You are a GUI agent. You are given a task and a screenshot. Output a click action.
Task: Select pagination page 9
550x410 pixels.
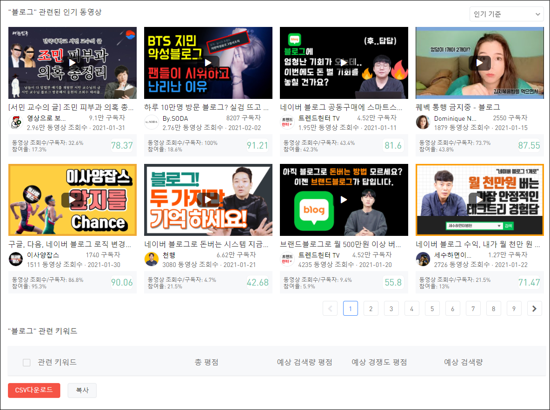(x=514, y=308)
